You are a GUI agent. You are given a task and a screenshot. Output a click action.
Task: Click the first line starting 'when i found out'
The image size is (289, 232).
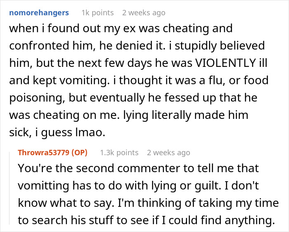pyautogui.click(x=121, y=28)
